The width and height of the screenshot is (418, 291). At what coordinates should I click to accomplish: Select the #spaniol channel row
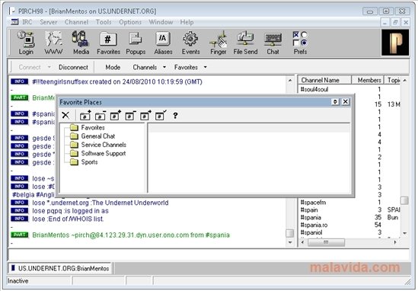[349, 232]
